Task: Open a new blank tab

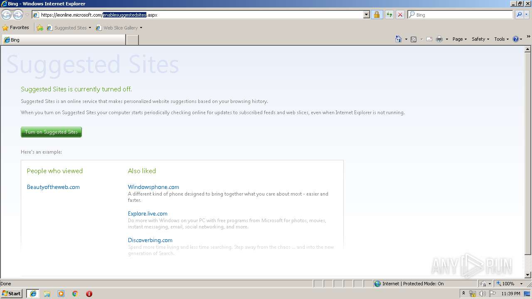Action: click(x=132, y=40)
